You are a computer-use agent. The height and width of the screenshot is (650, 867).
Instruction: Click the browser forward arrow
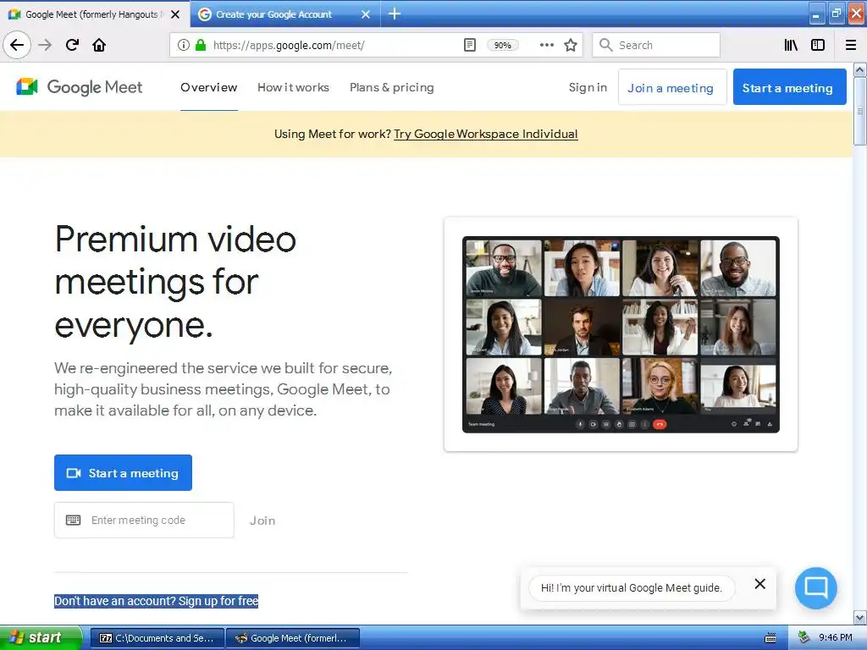[x=45, y=45]
